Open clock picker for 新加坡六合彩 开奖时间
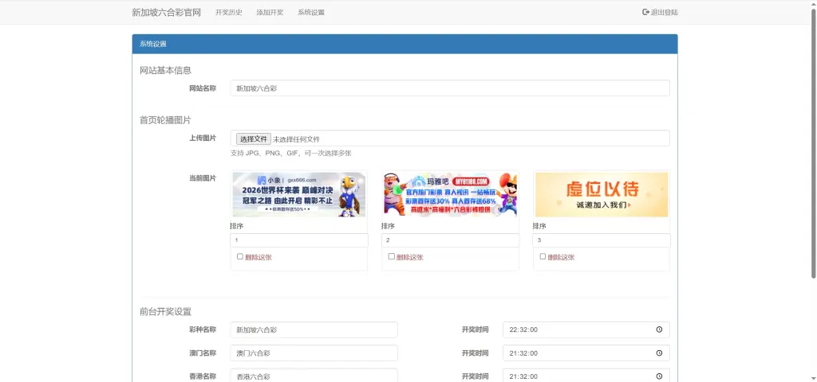 (659, 329)
